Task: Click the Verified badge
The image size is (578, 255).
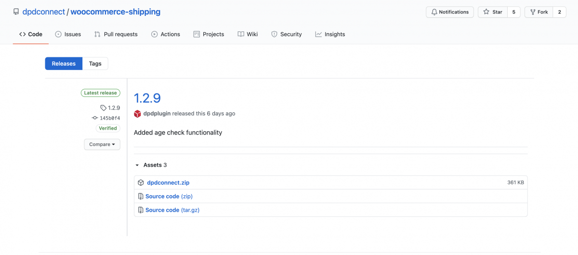Action: (x=108, y=128)
